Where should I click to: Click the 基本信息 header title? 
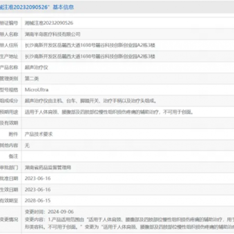point(63,7)
